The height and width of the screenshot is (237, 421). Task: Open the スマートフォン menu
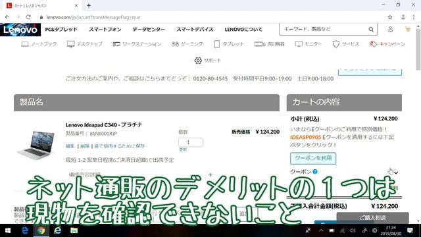click(x=105, y=29)
